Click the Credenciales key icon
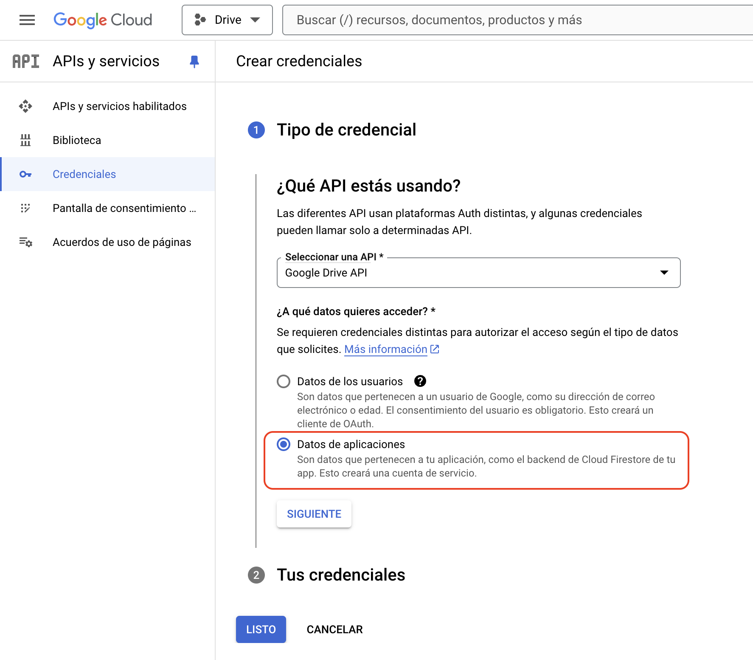The height and width of the screenshot is (660, 753). [25, 174]
